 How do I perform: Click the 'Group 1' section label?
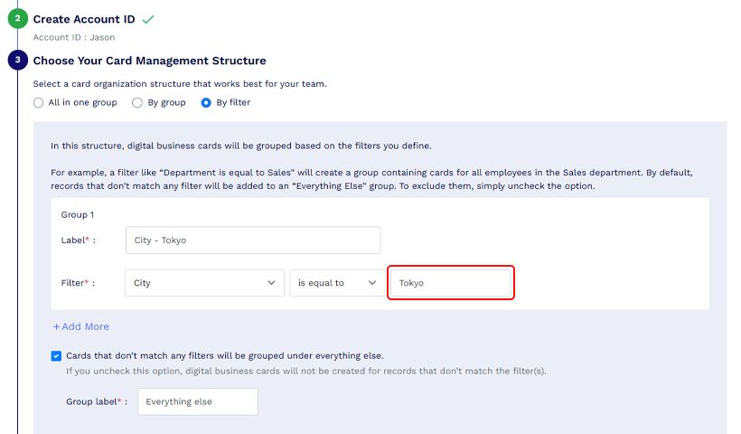pos(78,214)
